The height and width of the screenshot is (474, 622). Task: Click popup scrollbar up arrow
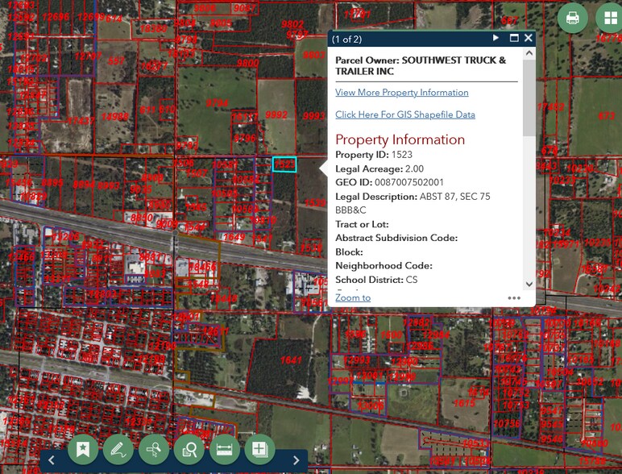pos(529,54)
